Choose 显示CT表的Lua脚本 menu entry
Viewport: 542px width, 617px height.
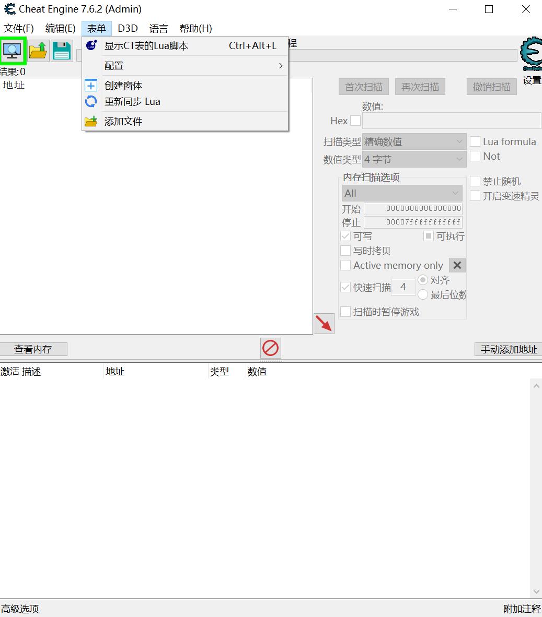(185, 45)
